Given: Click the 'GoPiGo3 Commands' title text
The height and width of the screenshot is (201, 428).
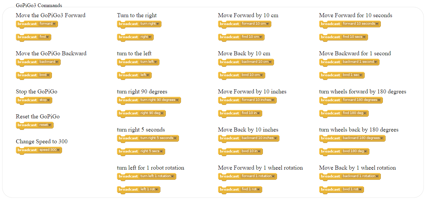Looking at the screenshot, I should (39, 5).
